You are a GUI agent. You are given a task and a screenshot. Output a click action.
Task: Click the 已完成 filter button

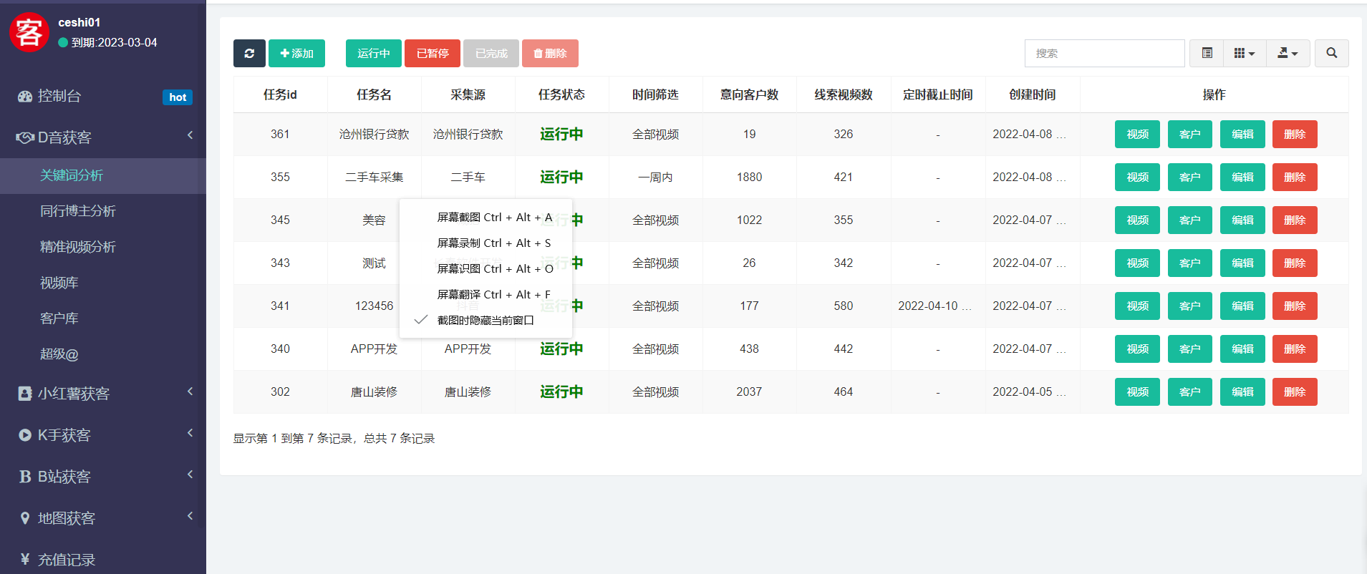pyautogui.click(x=491, y=54)
